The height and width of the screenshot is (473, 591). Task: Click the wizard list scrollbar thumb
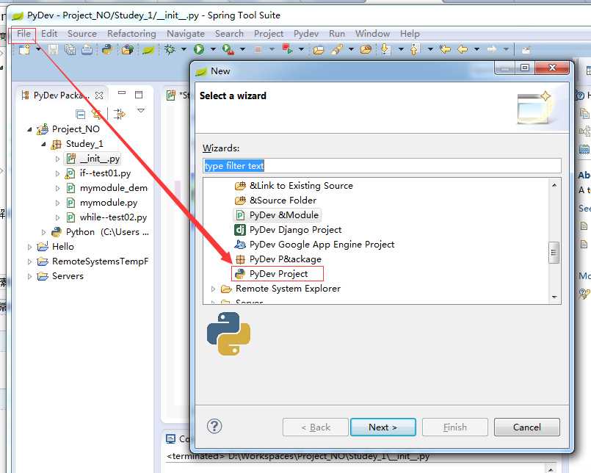point(554,253)
